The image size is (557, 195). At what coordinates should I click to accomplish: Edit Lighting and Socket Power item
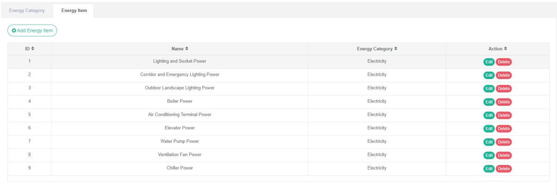coord(489,62)
